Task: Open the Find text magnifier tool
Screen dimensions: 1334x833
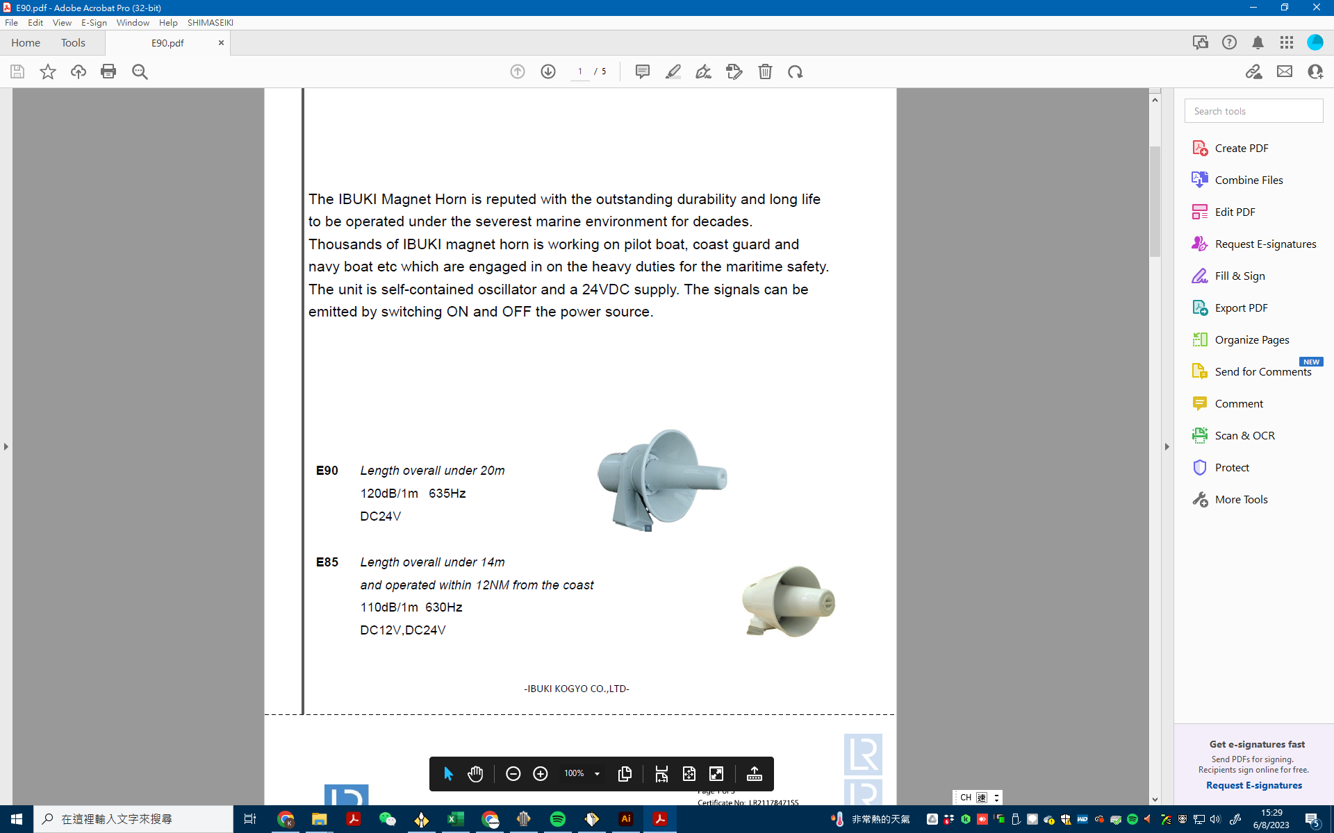Action: (140, 71)
